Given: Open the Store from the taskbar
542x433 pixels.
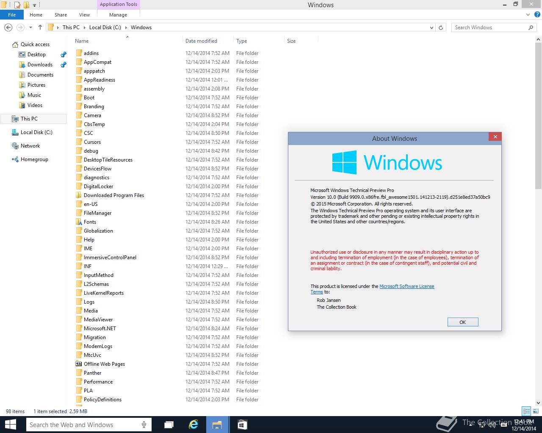Looking at the screenshot, I should click(x=242, y=425).
